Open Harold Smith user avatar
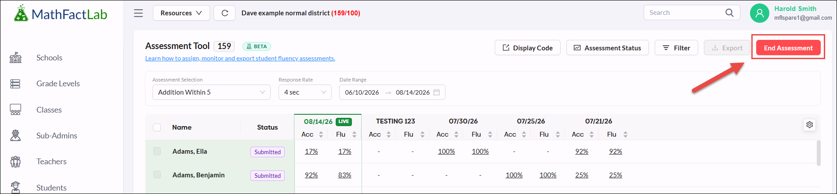837x194 pixels. [x=760, y=13]
